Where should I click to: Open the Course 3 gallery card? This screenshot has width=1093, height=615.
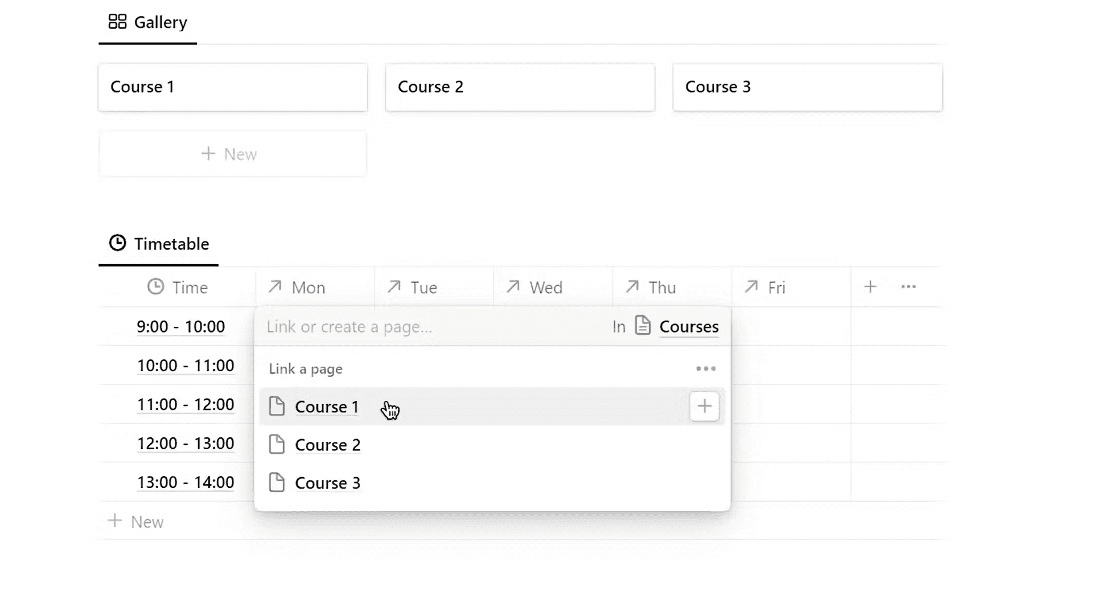(x=807, y=87)
